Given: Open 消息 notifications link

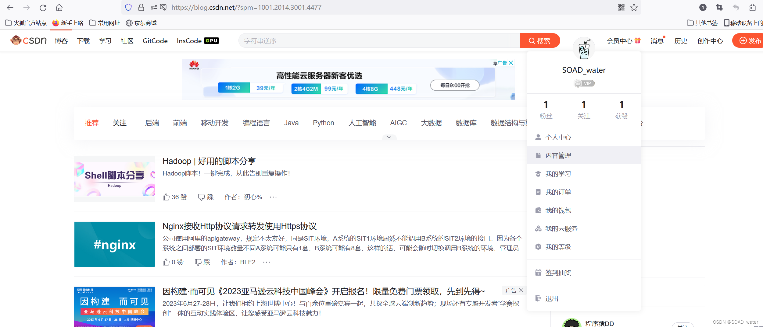Looking at the screenshot, I should (x=657, y=41).
